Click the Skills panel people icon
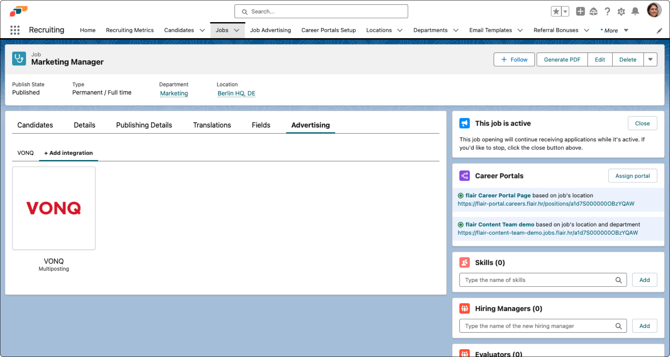670x357 pixels. pos(465,262)
